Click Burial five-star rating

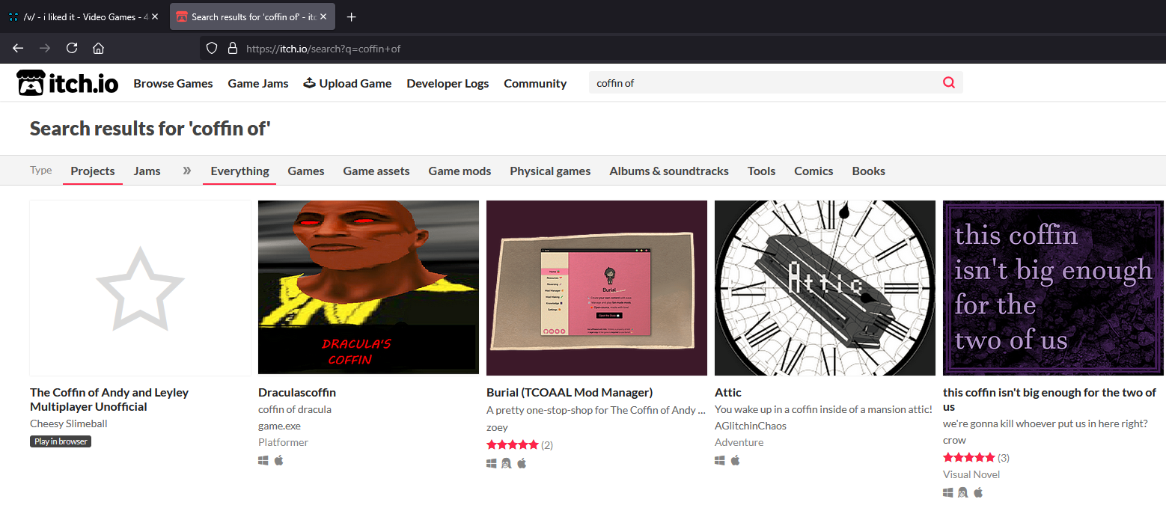513,444
